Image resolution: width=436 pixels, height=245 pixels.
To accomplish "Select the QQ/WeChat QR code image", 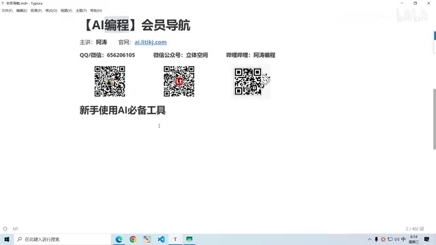I will 110,82.
